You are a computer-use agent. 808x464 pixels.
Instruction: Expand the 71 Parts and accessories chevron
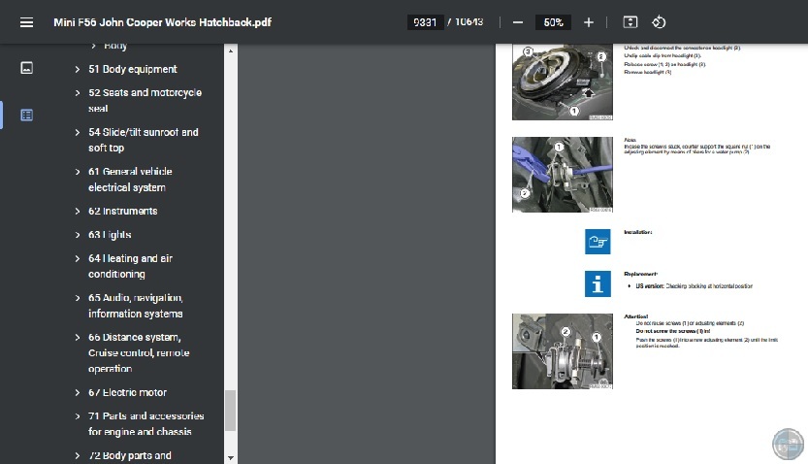78,416
